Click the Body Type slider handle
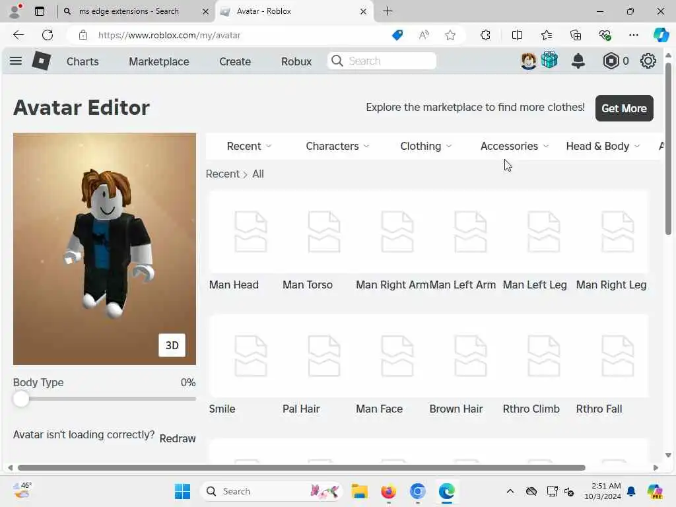Image resolution: width=676 pixels, height=507 pixels. tap(20, 399)
